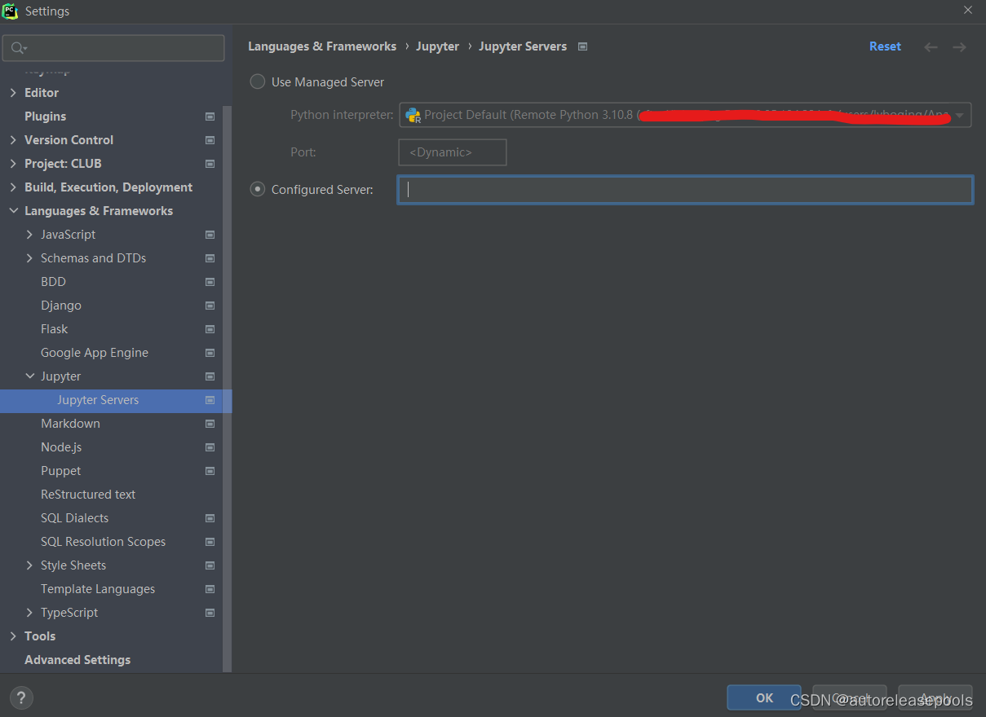Open the Flask settings page
The image size is (986, 717).
pyautogui.click(x=54, y=329)
